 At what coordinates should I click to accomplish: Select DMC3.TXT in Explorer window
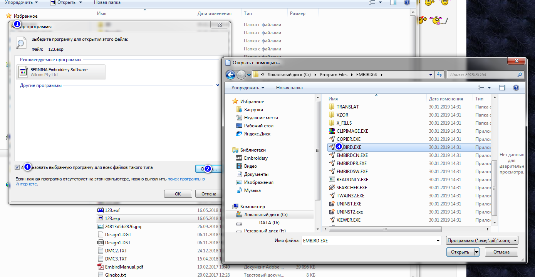pyautogui.click(x=116, y=259)
